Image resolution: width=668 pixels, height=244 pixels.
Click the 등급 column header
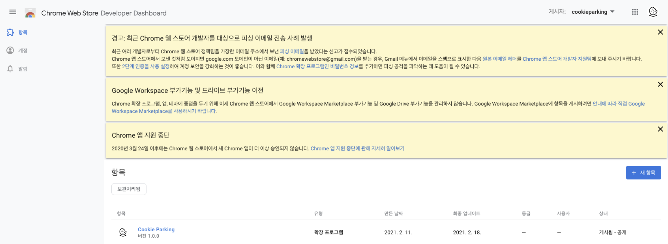click(x=526, y=213)
